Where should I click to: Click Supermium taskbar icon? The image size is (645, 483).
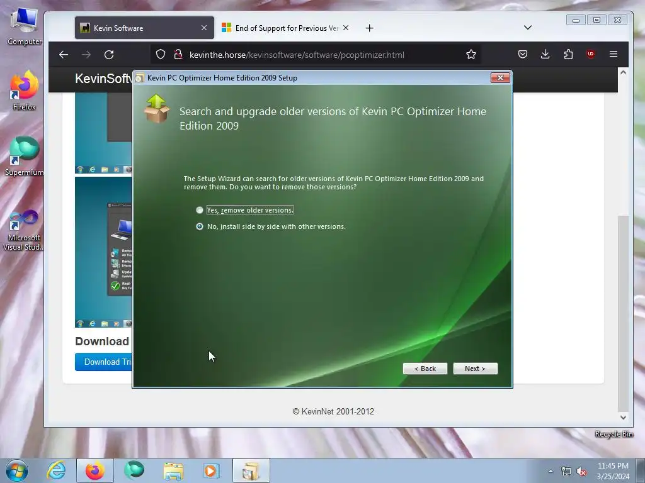coord(134,470)
